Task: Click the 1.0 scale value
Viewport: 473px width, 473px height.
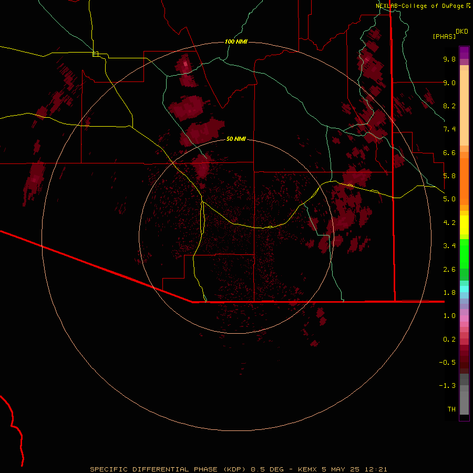Action: click(449, 316)
